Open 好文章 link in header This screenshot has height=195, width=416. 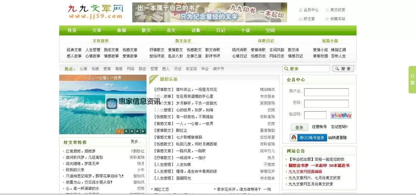coord(309,19)
